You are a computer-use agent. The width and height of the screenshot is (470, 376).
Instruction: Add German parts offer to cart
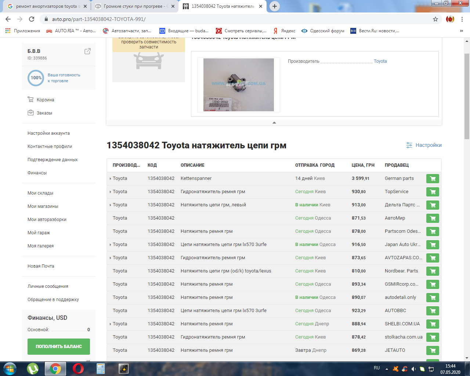pyautogui.click(x=433, y=179)
